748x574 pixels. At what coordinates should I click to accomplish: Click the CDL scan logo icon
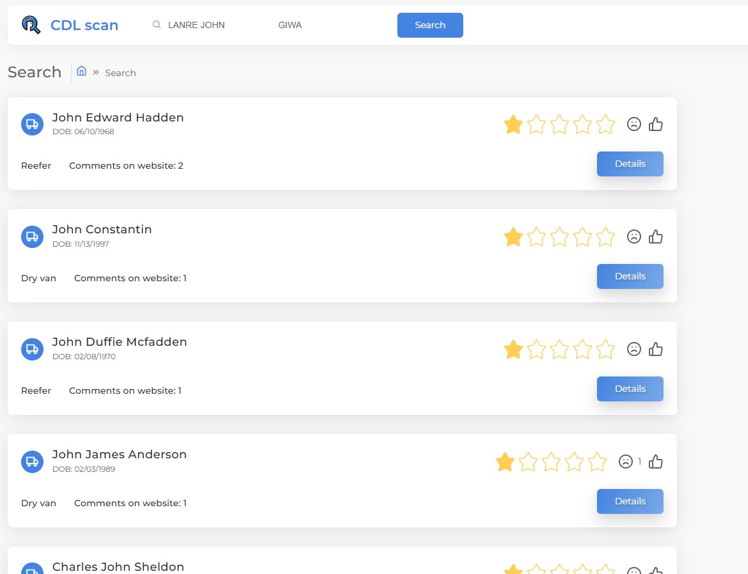pyautogui.click(x=31, y=25)
